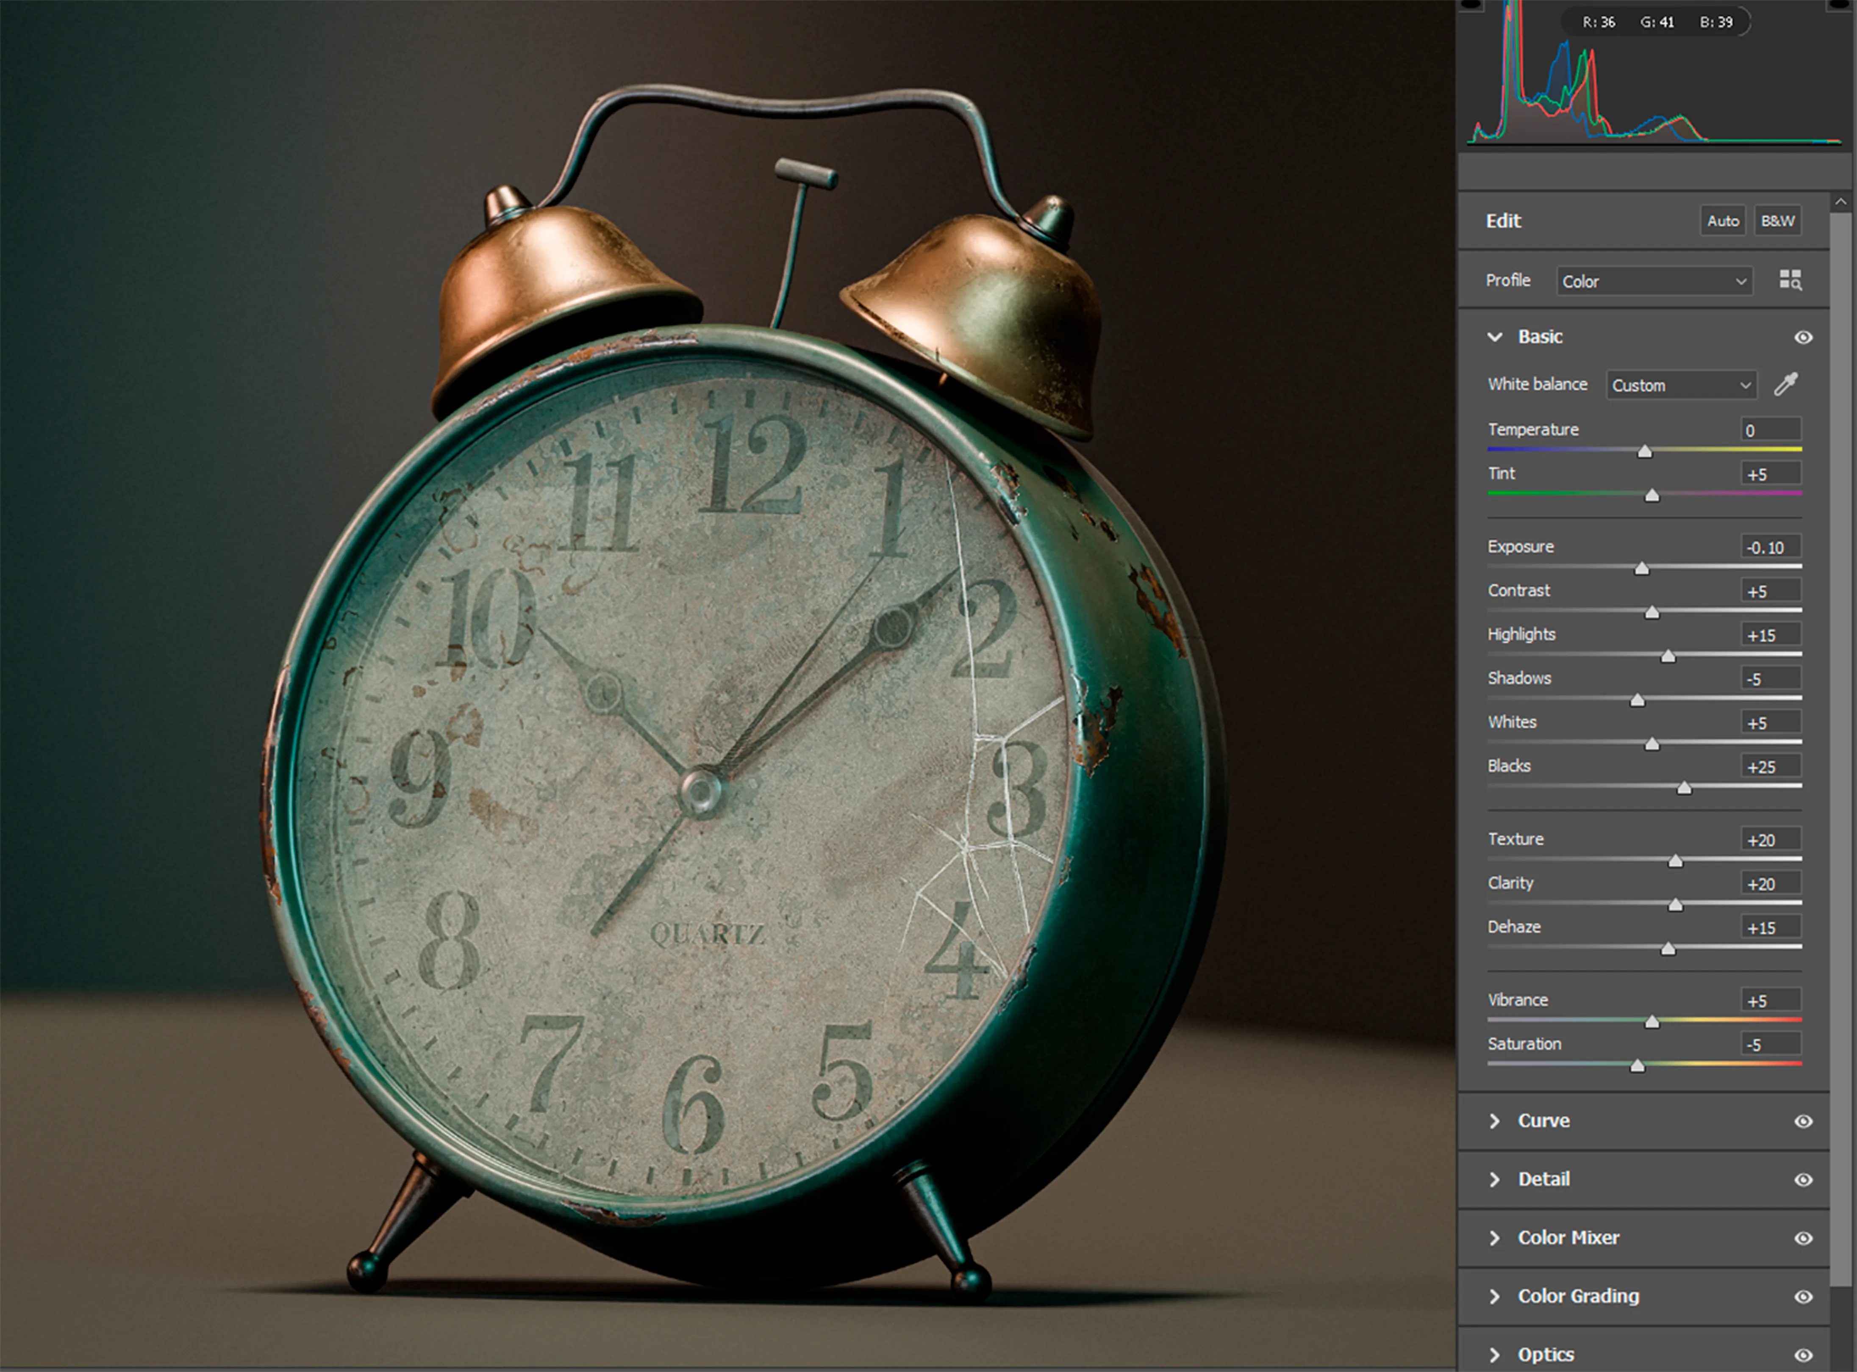Collapse the Basic panel chevron
The image size is (1857, 1372).
click(x=1495, y=336)
